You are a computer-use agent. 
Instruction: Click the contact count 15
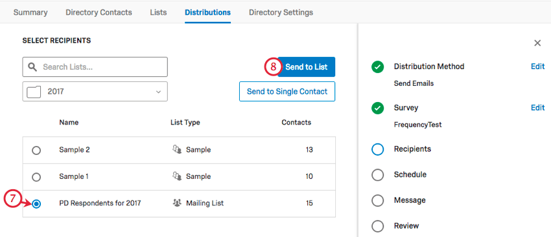click(x=309, y=203)
